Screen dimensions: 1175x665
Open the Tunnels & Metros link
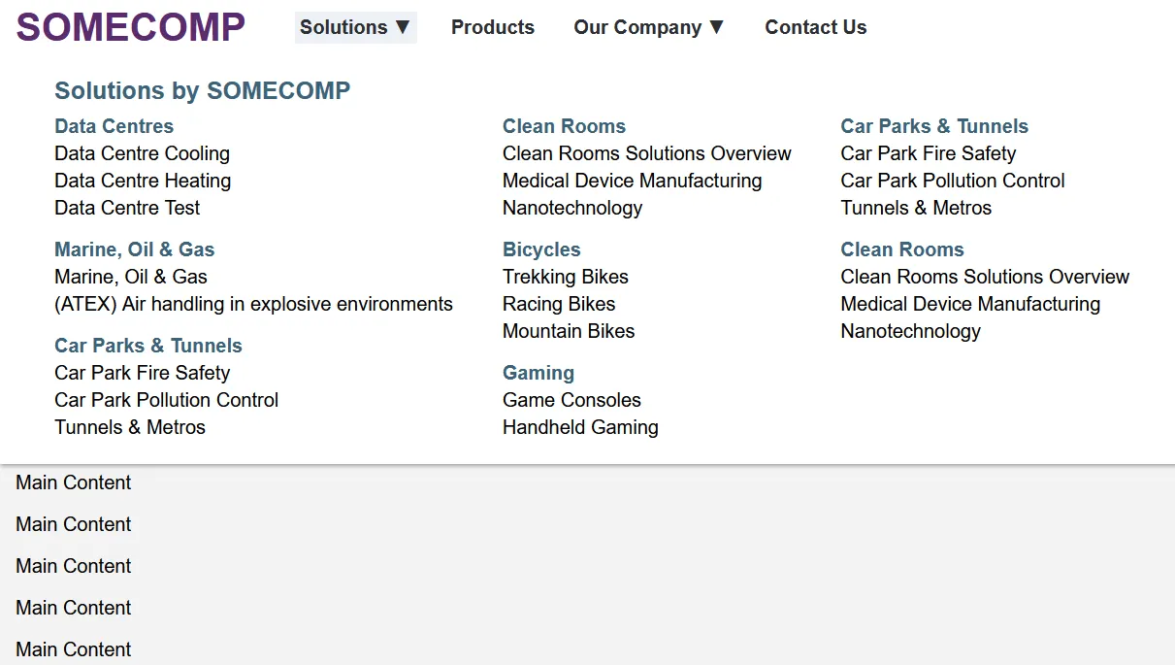(130, 427)
